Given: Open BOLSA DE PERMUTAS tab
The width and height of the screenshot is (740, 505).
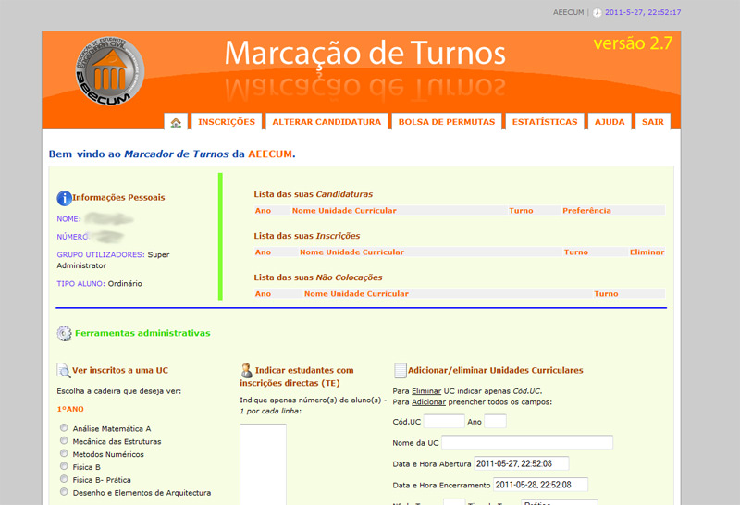Looking at the screenshot, I should (447, 122).
